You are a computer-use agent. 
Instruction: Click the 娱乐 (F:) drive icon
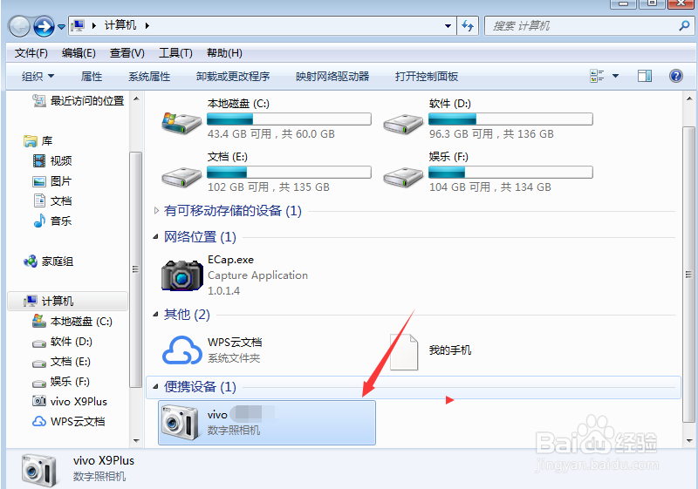pyautogui.click(x=403, y=177)
